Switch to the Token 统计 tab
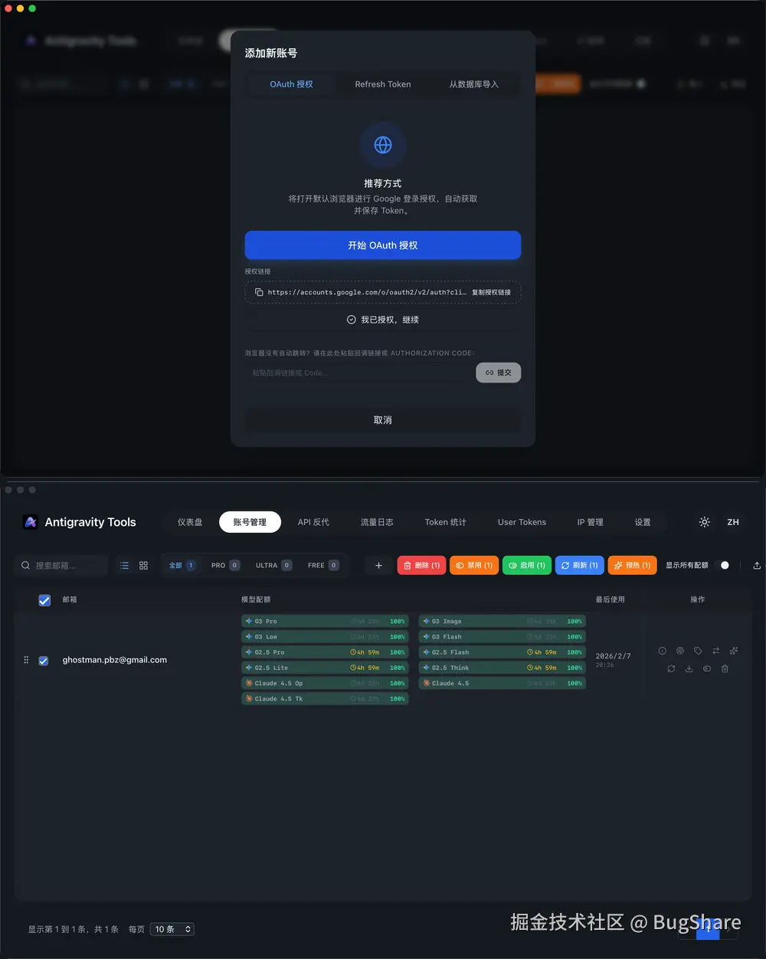The width and height of the screenshot is (766, 959). point(445,522)
